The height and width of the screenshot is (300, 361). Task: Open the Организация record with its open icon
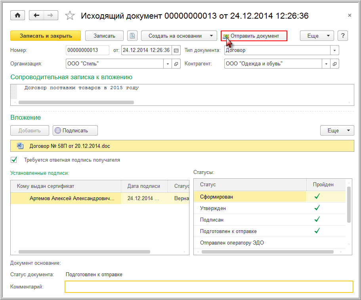pyautogui.click(x=176, y=64)
